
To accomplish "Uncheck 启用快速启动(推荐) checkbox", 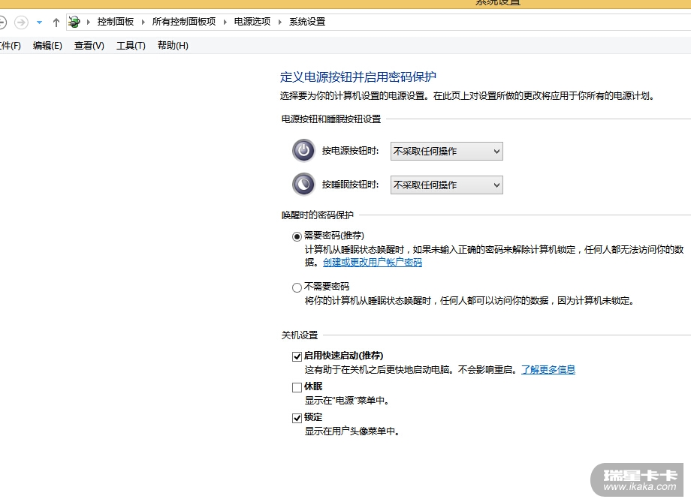I will pos(297,356).
